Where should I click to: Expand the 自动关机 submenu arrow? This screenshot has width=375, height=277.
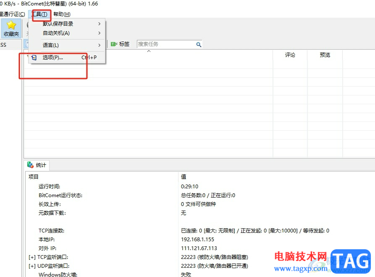[99, 33]
